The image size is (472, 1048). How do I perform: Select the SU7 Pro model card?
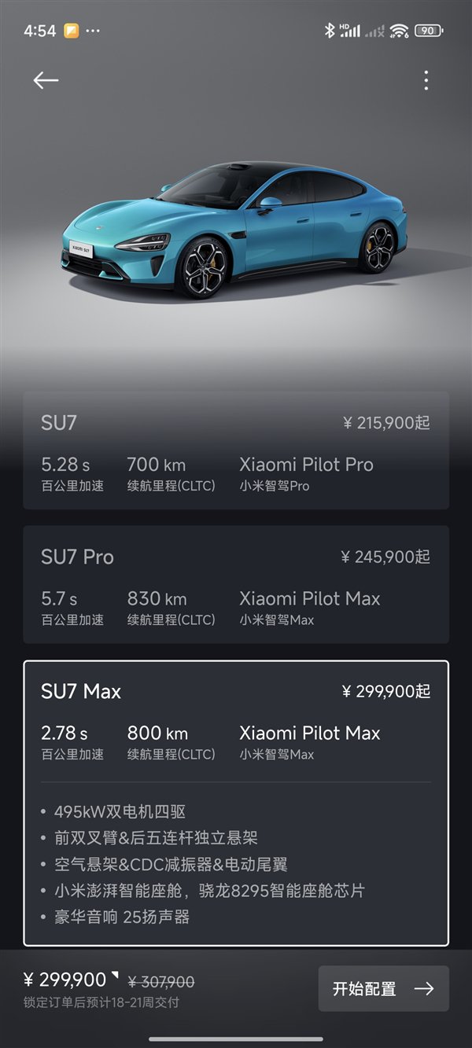[236, 585]
